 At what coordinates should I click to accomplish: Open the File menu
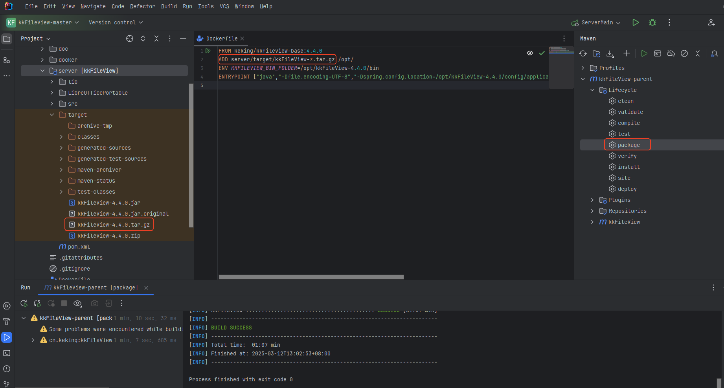(31, 6)
